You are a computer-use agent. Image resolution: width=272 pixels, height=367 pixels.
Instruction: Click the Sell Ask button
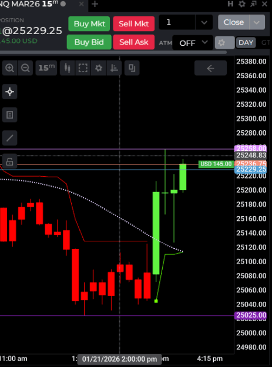[x=134, y=42]
